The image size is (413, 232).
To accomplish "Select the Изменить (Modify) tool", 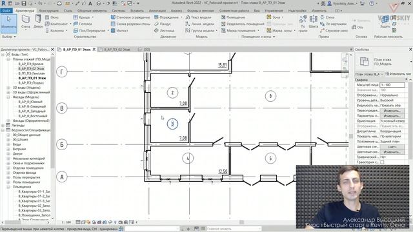I will pyautogui.click(x=8, y=23).
